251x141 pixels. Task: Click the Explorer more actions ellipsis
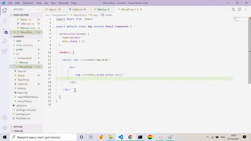pyautogui.click(x=38, y=9)
